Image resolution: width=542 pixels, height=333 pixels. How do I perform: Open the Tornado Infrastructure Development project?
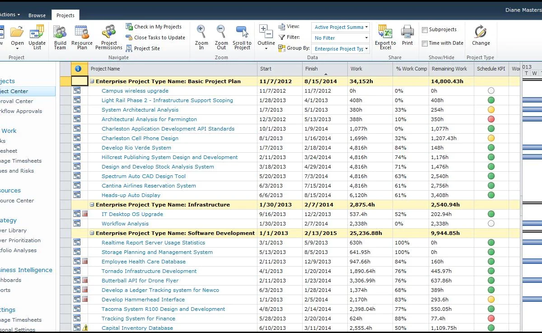149,271
